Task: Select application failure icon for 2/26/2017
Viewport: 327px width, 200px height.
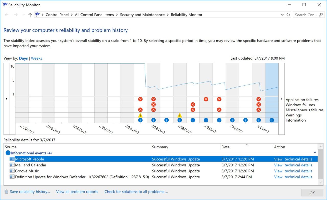Action: pyautogui.click(x=154, y=99)
